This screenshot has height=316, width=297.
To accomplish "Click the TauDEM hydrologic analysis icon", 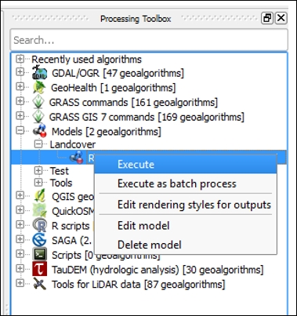I will (x=39, y=269).
